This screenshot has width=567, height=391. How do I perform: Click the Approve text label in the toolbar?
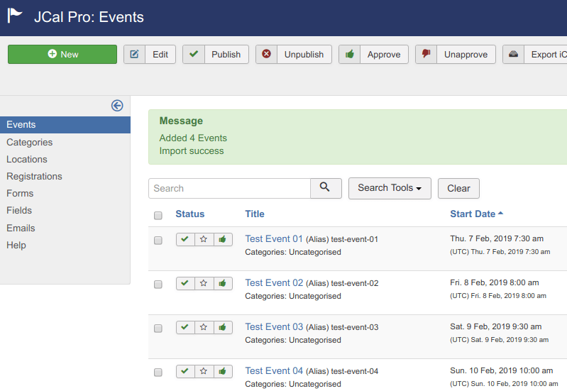coord(384,55)
